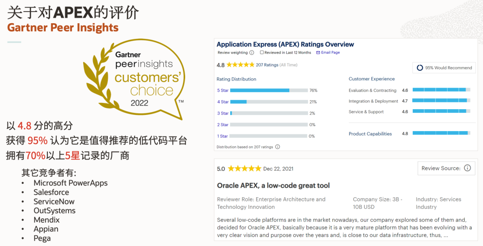This screenshot has width=483, height=246.
Task: Click the Gartner Peer Insights Customers' Choice badge
Action: coord(134,80)
